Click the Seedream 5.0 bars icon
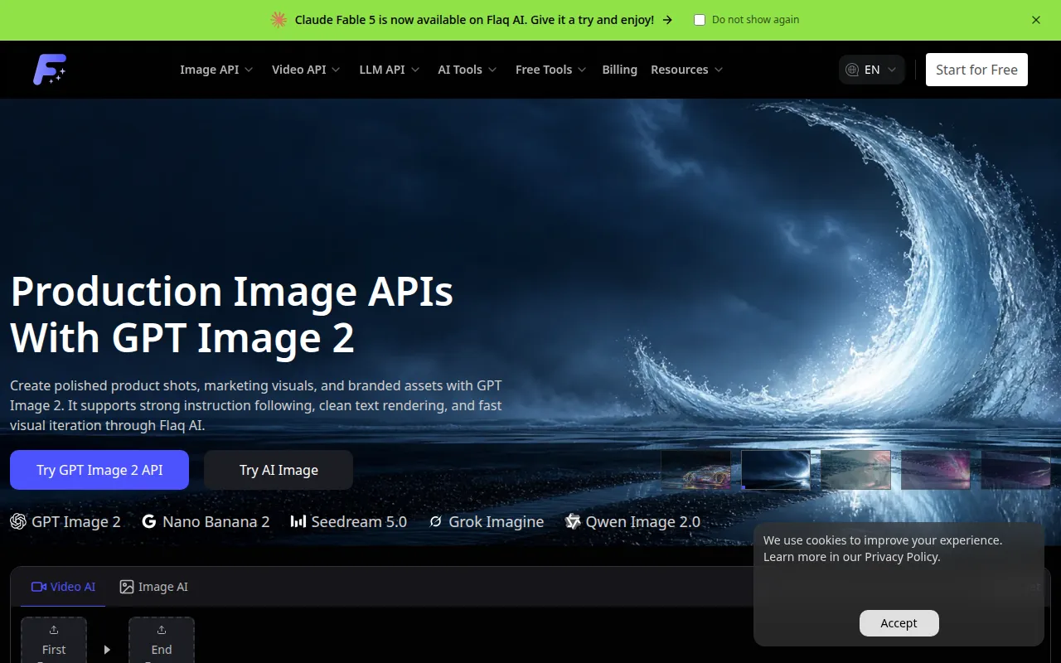 (298, 521)
